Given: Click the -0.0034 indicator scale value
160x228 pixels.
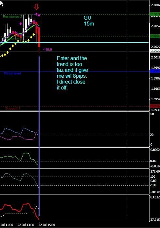Looking at the screenshot, I should pos(155,166).
